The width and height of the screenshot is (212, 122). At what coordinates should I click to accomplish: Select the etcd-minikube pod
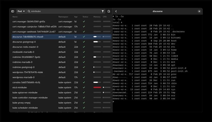[20, 87]
